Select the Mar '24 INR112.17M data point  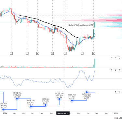click(17, 99)
